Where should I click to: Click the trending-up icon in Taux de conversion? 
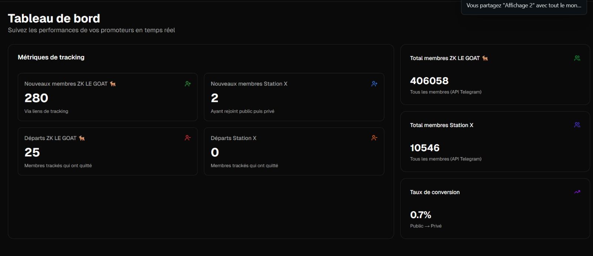click(x=577, y=192)
